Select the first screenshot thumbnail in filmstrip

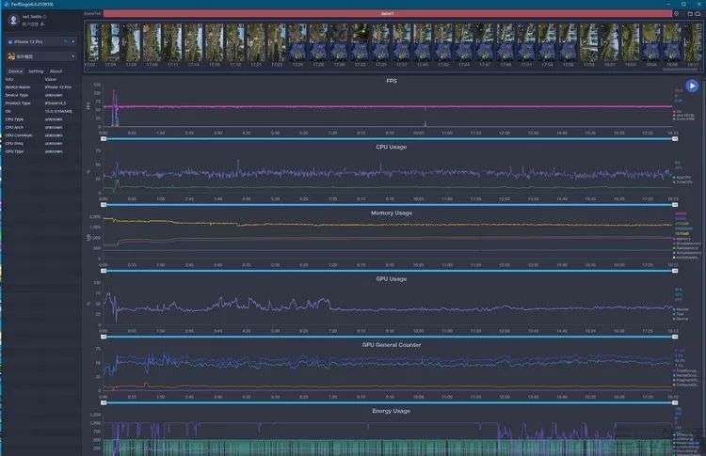point(93,42)
